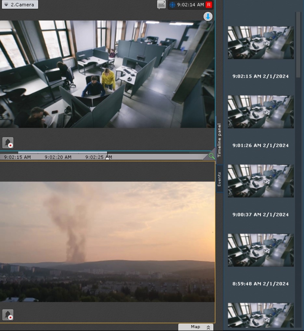Viewport: 304px width, 331px height.
Task: Click the timeline playhead position marker
Action: (107, 158)
